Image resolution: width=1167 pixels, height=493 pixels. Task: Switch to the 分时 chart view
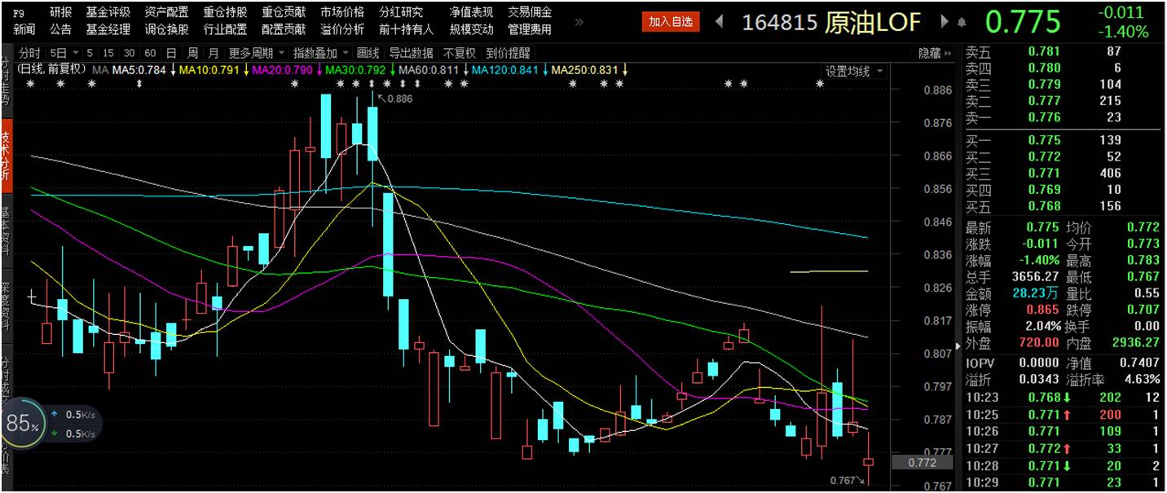tap(30, 53)
